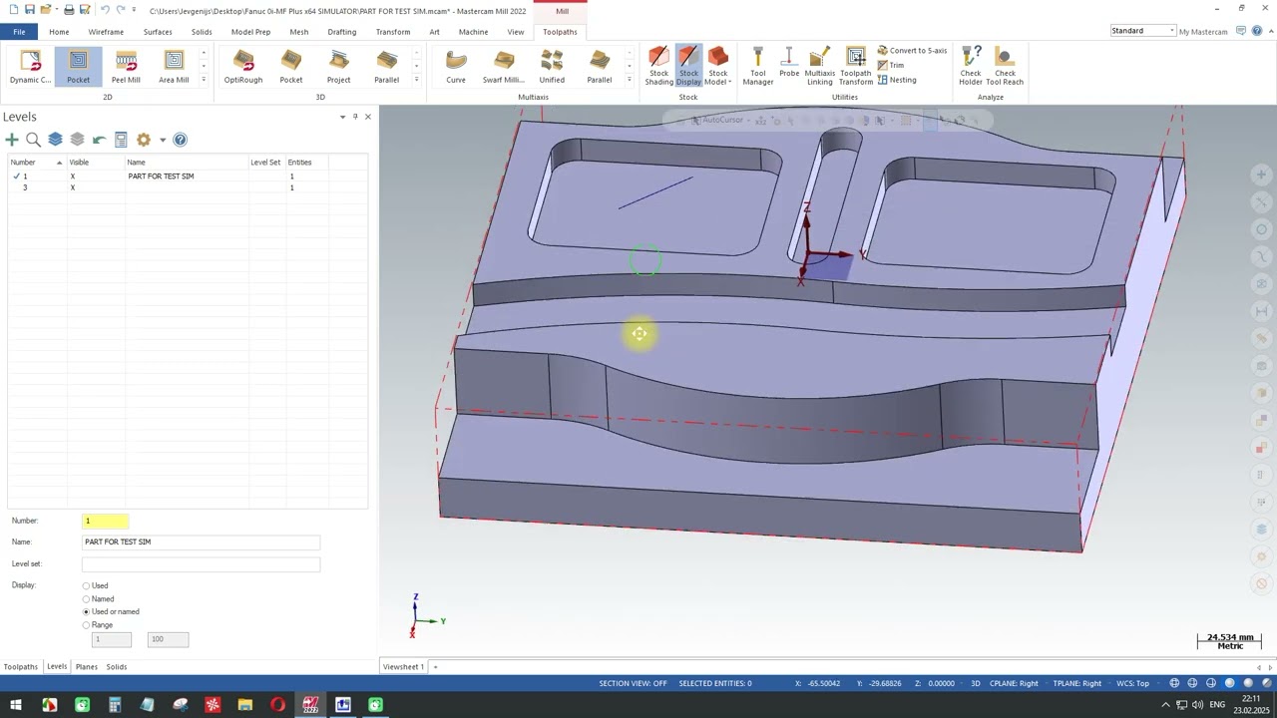Switch to the Wireframe ribbon tab

tap(106, 32)
